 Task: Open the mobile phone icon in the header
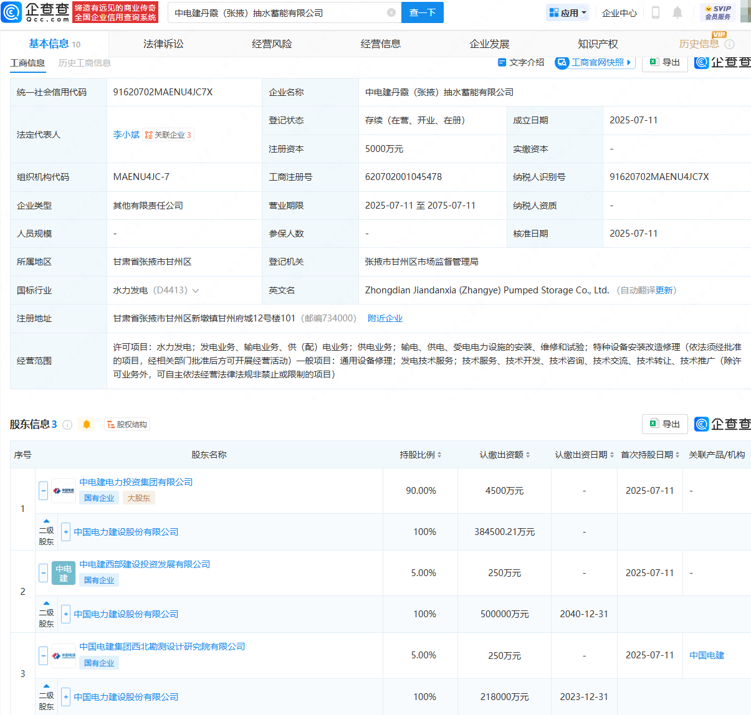click(656, 12)
